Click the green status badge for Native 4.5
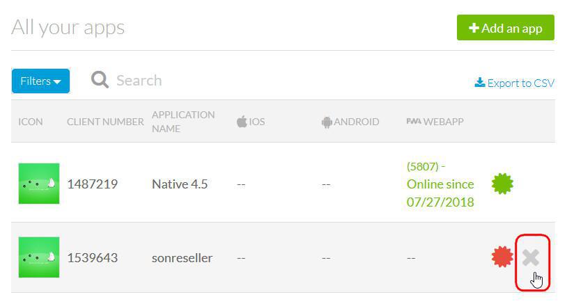Viewport: 567px width, 306px height. click(502, 184)
